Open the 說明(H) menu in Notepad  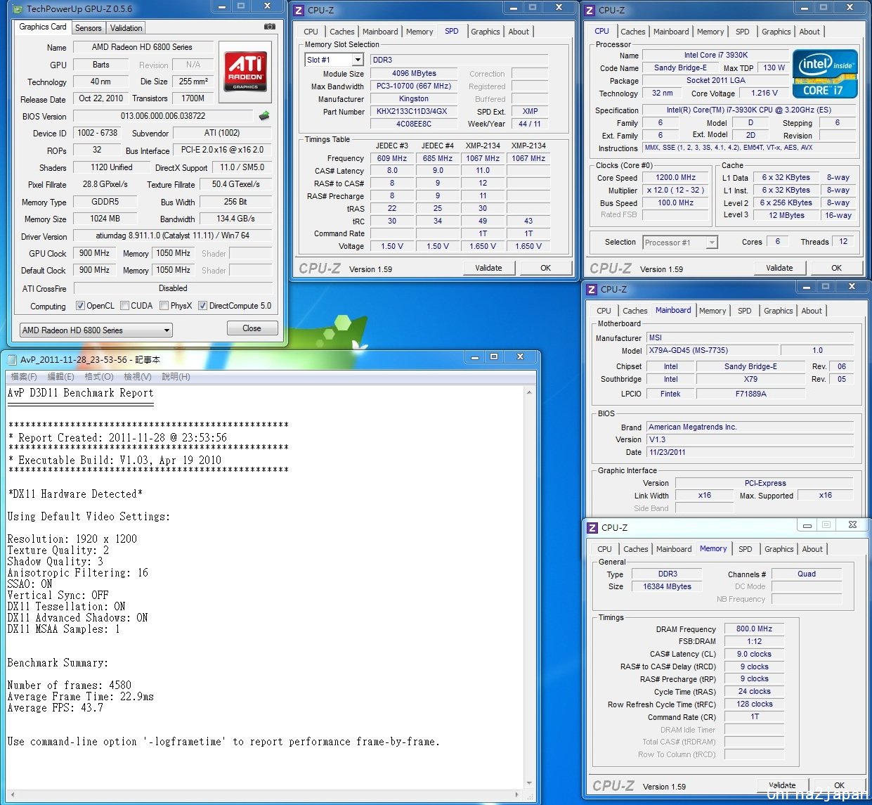click(176, 377)
